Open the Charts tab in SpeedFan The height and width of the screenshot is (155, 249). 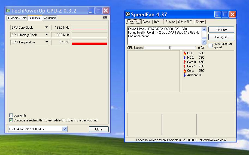point(200,22)
